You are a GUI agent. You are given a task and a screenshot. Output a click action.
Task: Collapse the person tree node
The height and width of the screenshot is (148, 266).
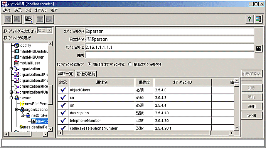click(x=11, y=98)
